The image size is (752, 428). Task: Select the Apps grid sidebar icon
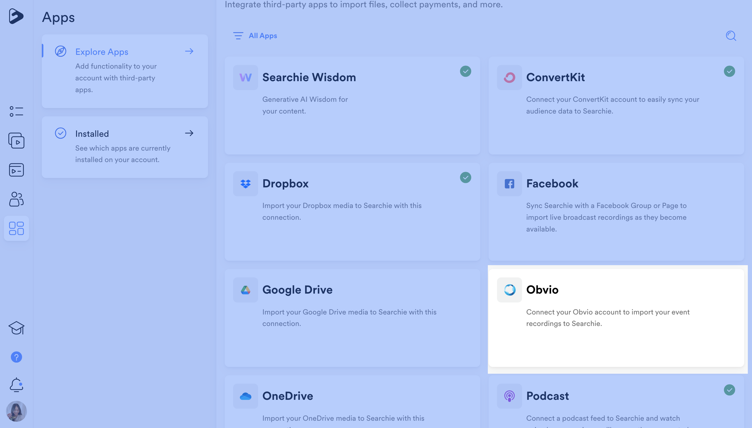click(16, 228)
